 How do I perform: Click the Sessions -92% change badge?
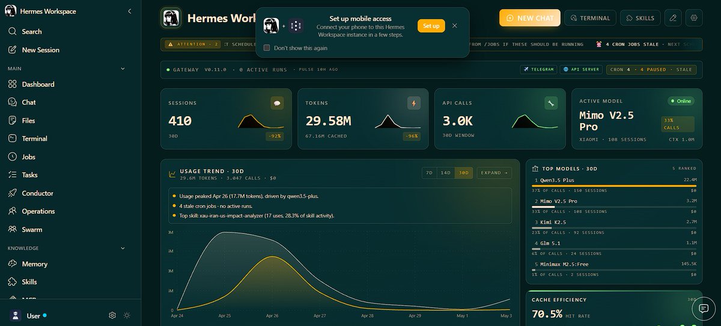coord(275,136)
